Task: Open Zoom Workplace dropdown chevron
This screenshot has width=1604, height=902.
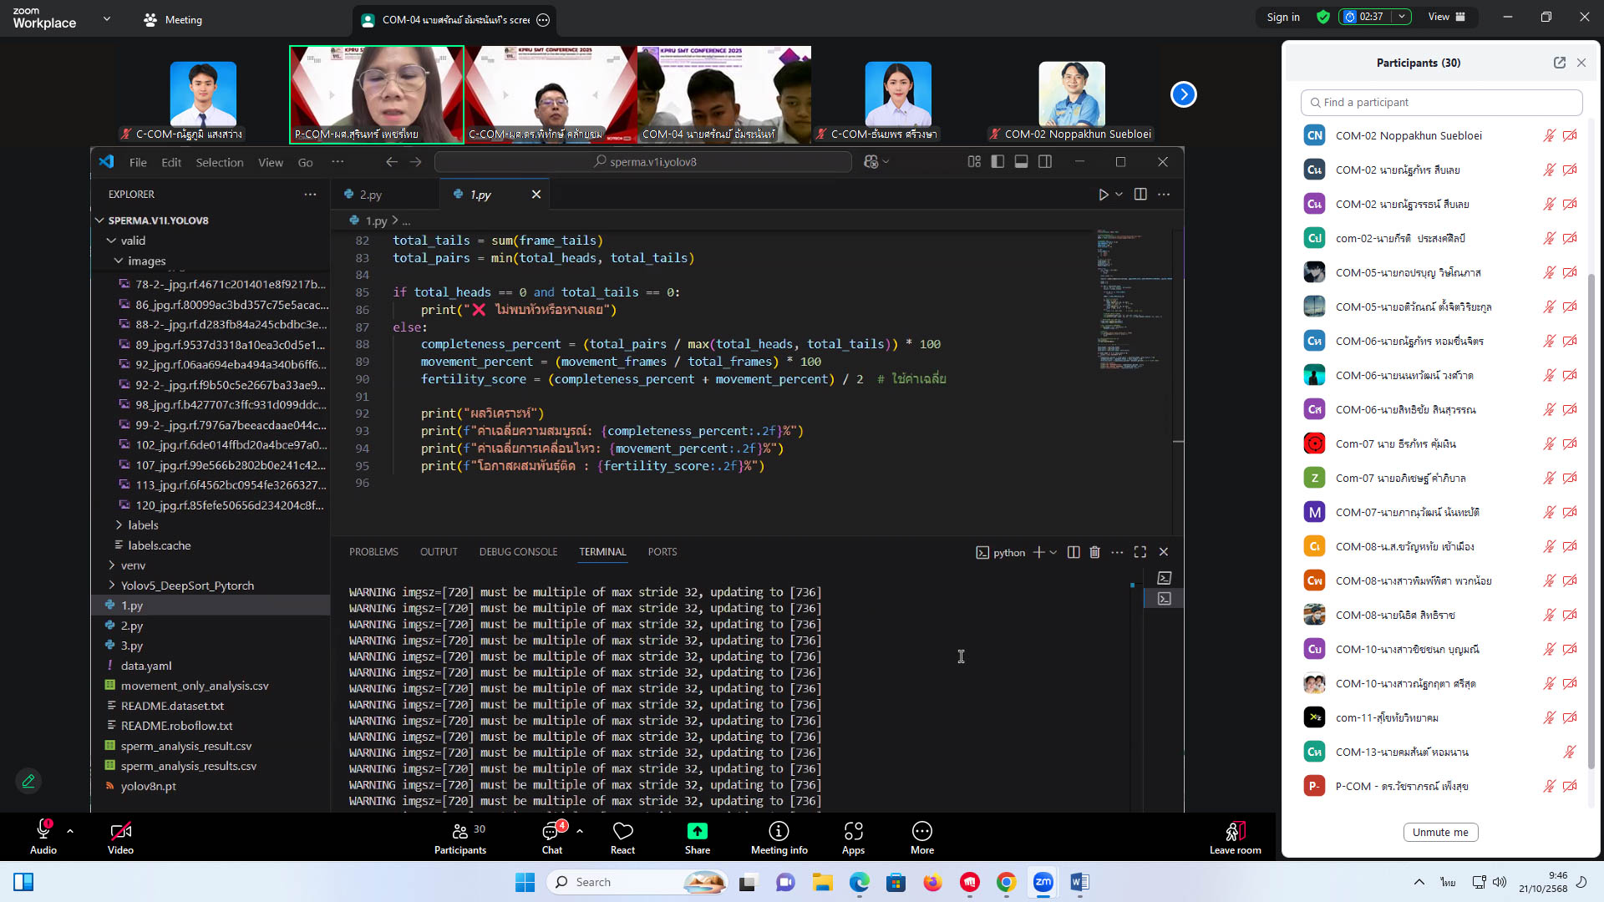Action: click(x=106, y=18)
